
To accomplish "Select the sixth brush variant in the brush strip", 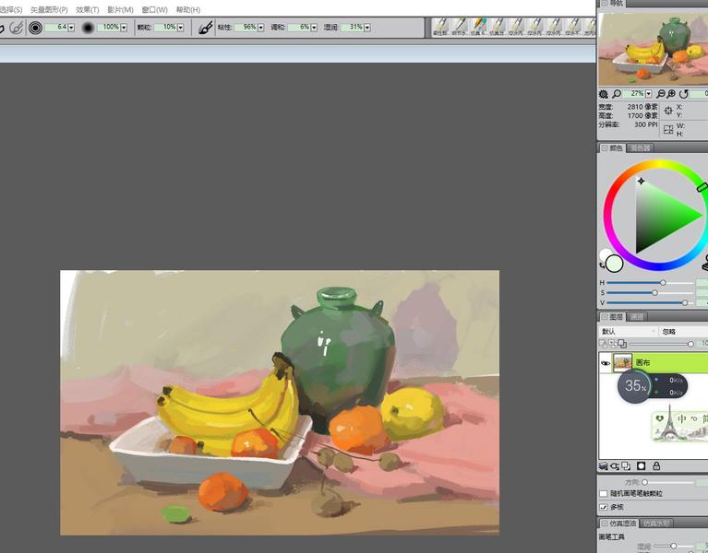I will tap(535, 27).
